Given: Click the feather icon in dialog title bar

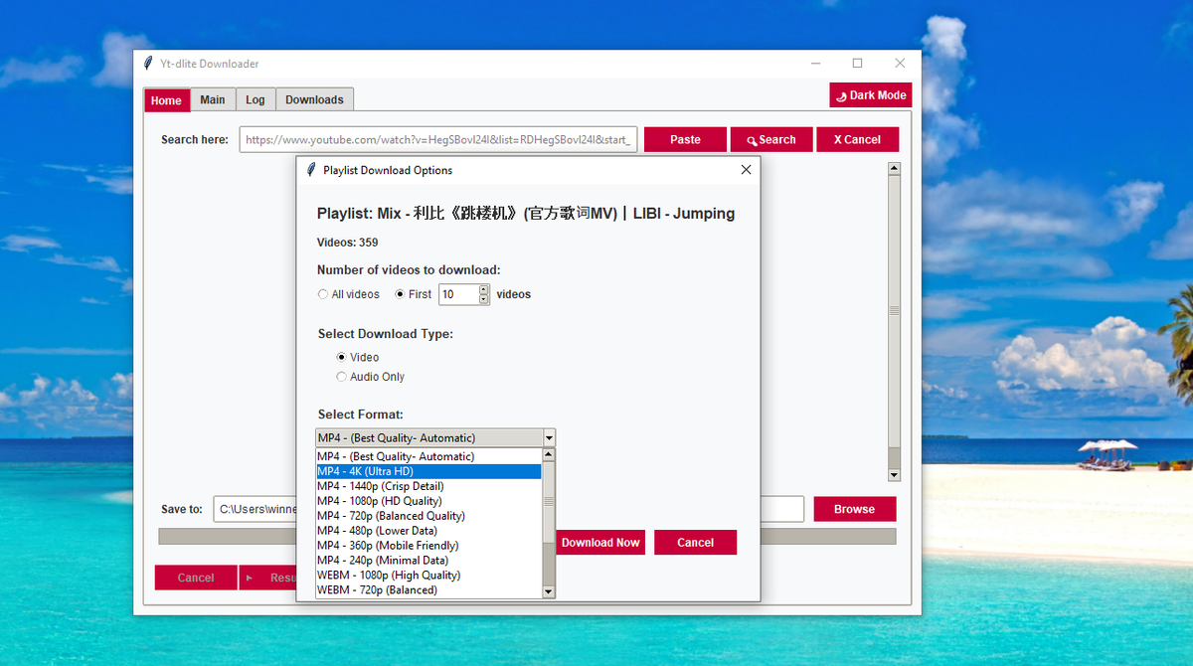Looking at the screenshot, I should point(311,170).
